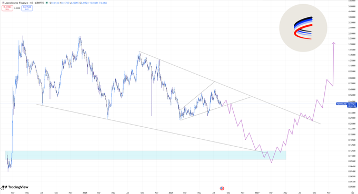Click the blue BUY price button
The image size is (358, 194).
[27, 8]
